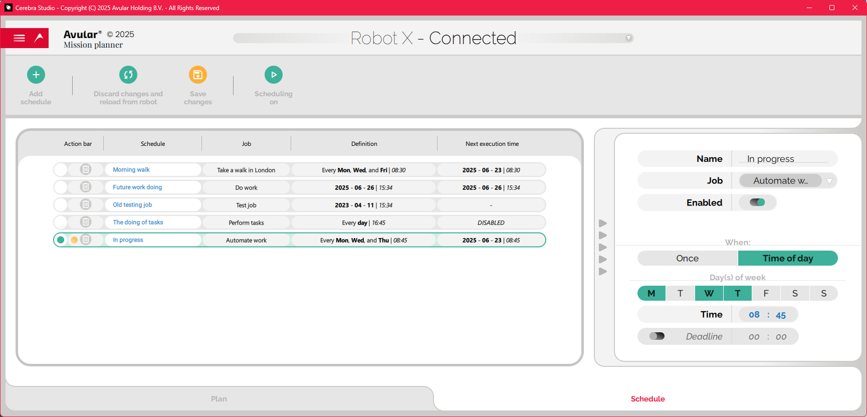This screenshot has height=417, width=867.
Task: Toggle the In progress row green selector circle
Action: coord(61,240)
